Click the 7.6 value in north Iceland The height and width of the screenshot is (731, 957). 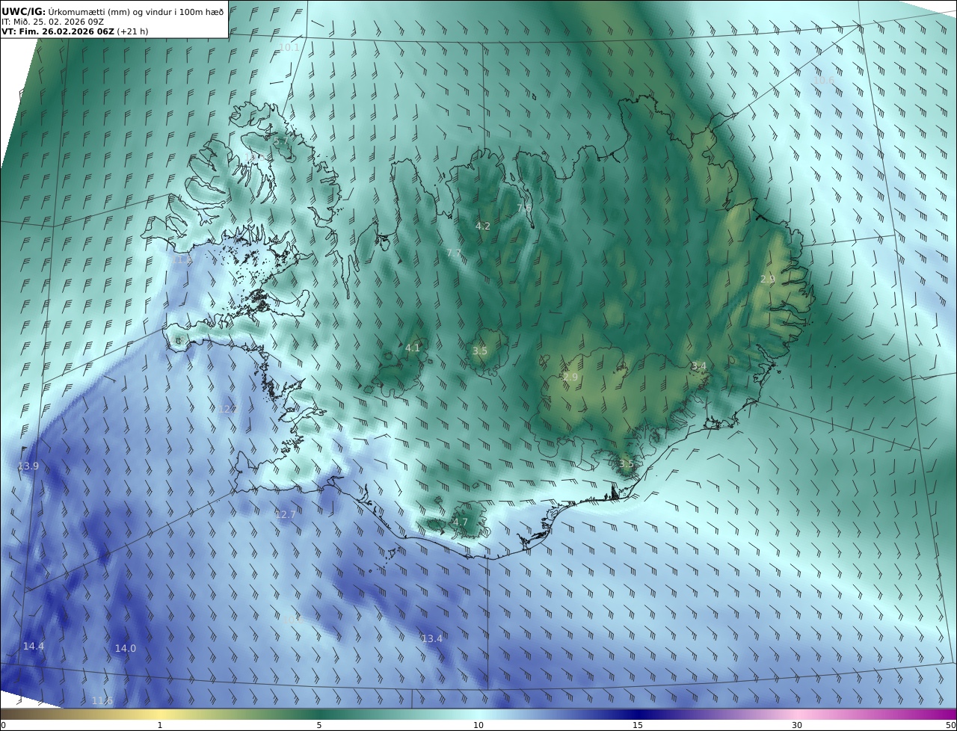tap(524, 208)
